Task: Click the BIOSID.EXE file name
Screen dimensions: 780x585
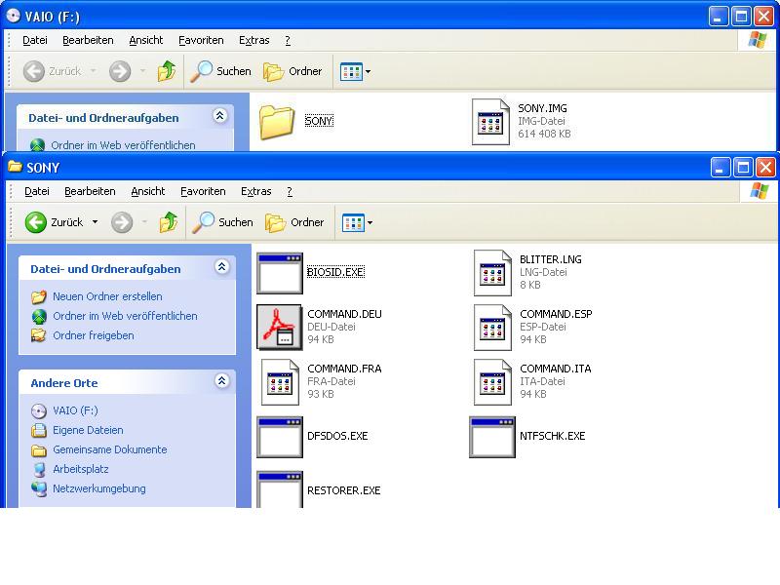Action: (335, 272)
